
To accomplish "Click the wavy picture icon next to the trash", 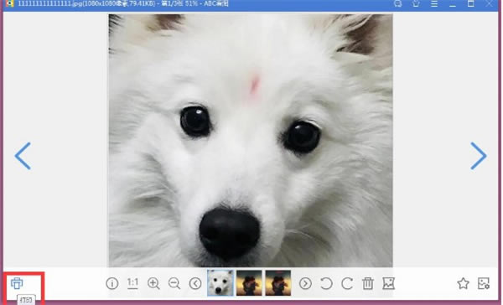I will (x=388, y=283).
